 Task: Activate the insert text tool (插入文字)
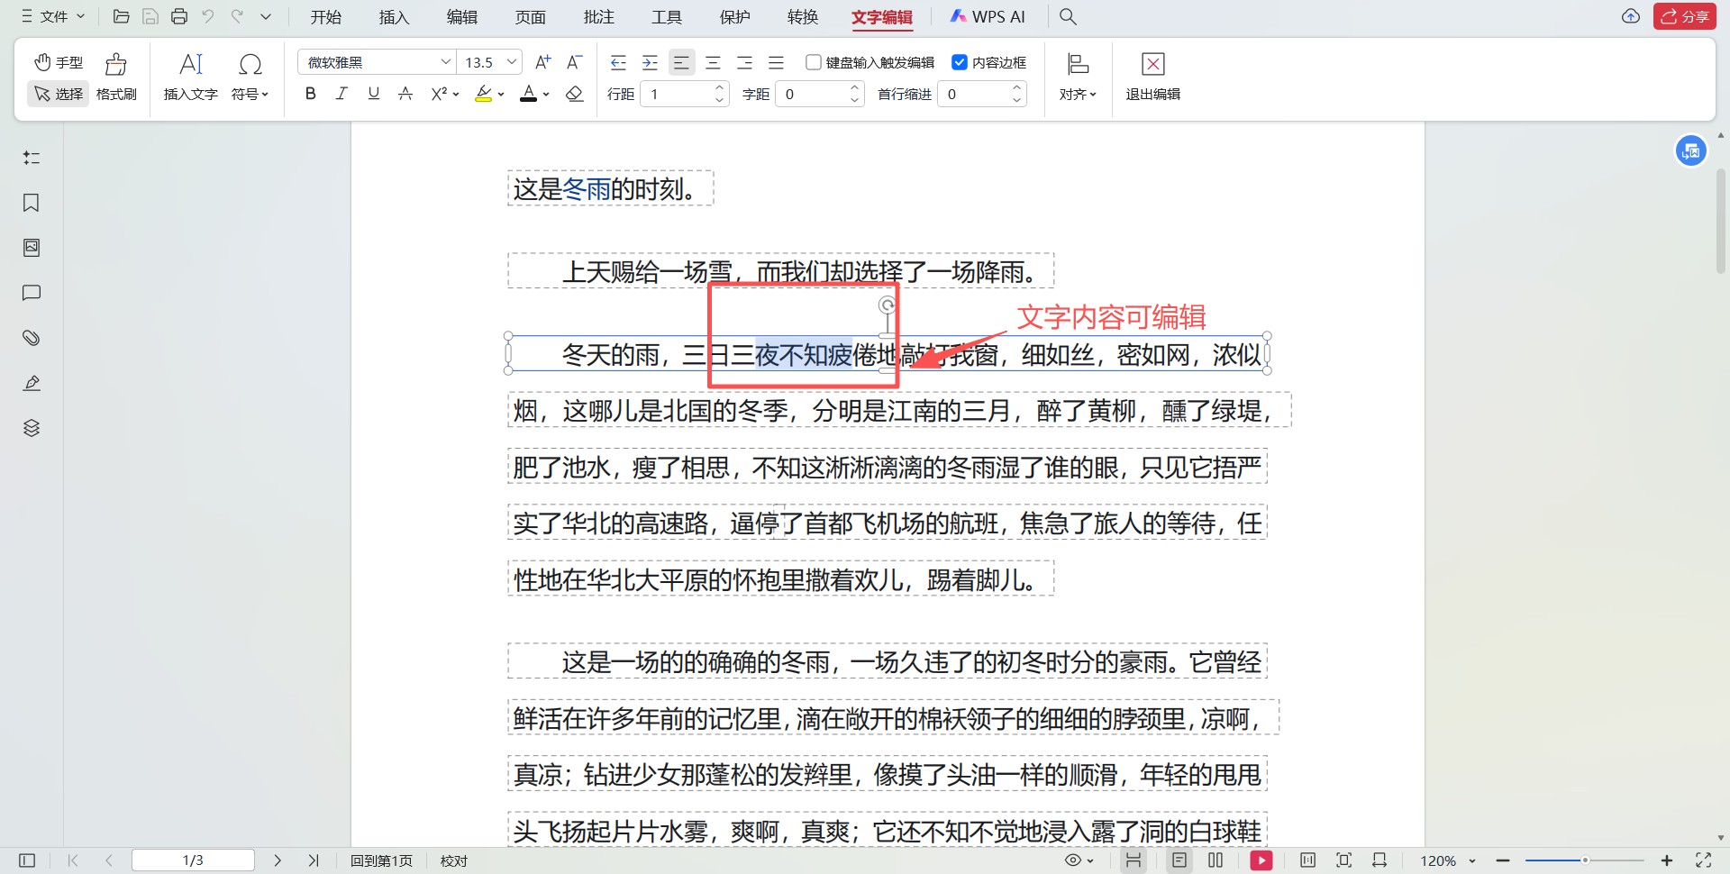click(x=190, y=77)
